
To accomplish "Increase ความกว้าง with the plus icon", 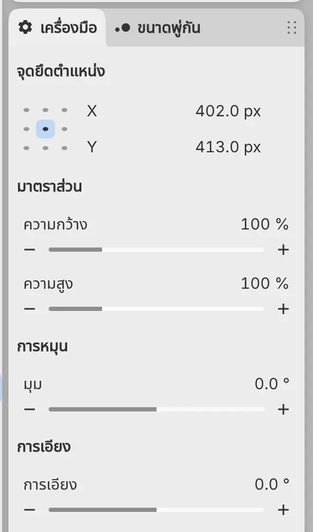I will click(x=283, y=250).
